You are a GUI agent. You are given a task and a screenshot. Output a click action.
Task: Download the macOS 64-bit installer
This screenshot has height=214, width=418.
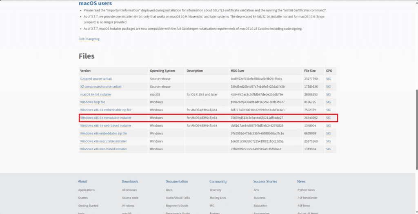tap(96, 94)
